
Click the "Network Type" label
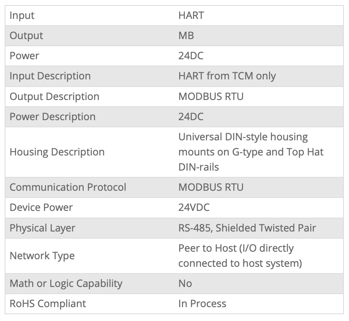pos(42,255)
